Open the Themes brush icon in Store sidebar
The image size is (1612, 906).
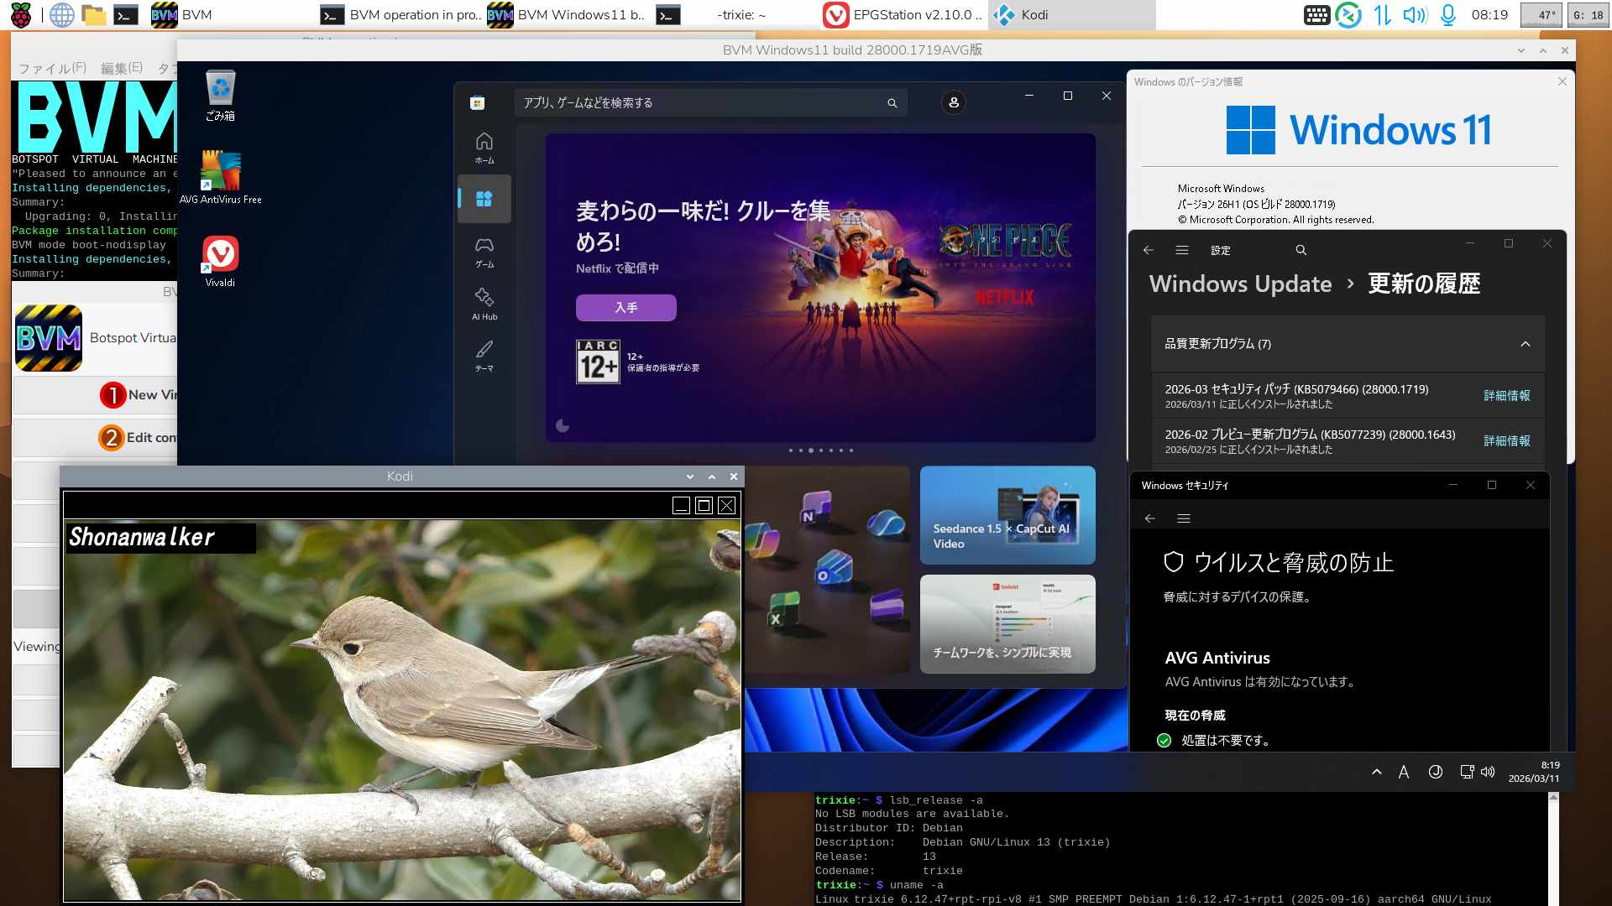click(484, 355)
